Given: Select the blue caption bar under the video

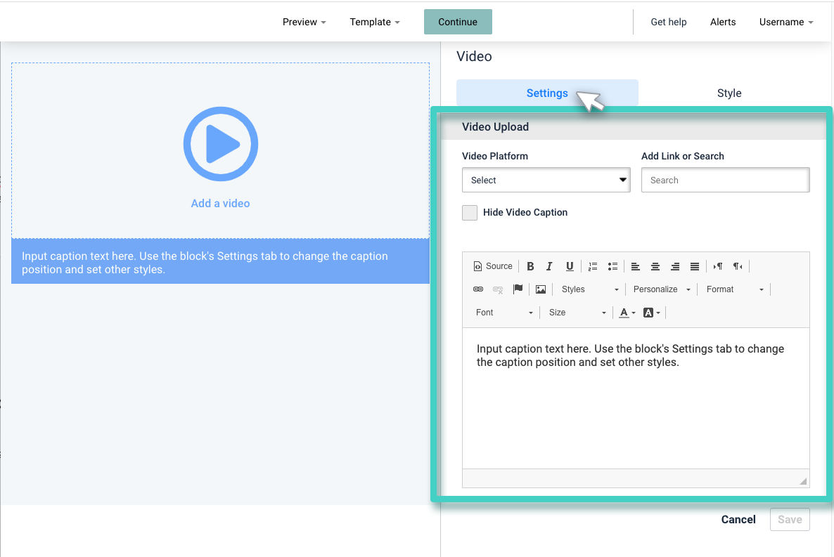Looking at the screenshot, I should pos(221,261).
